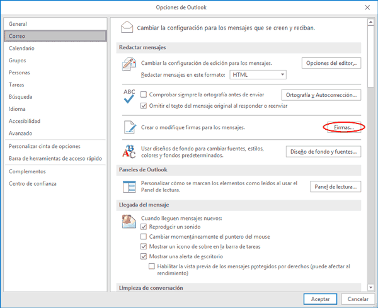Image resolution: width=378 pixels, height=308 pixels.
Task: Uncheck Mostrar una alerta de escritorio
Action: click(x=144, y=256)
